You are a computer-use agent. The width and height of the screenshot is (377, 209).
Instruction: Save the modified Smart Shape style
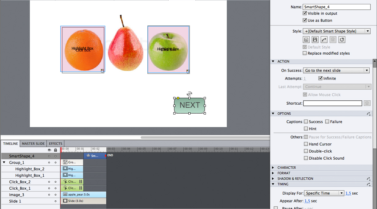315,39
